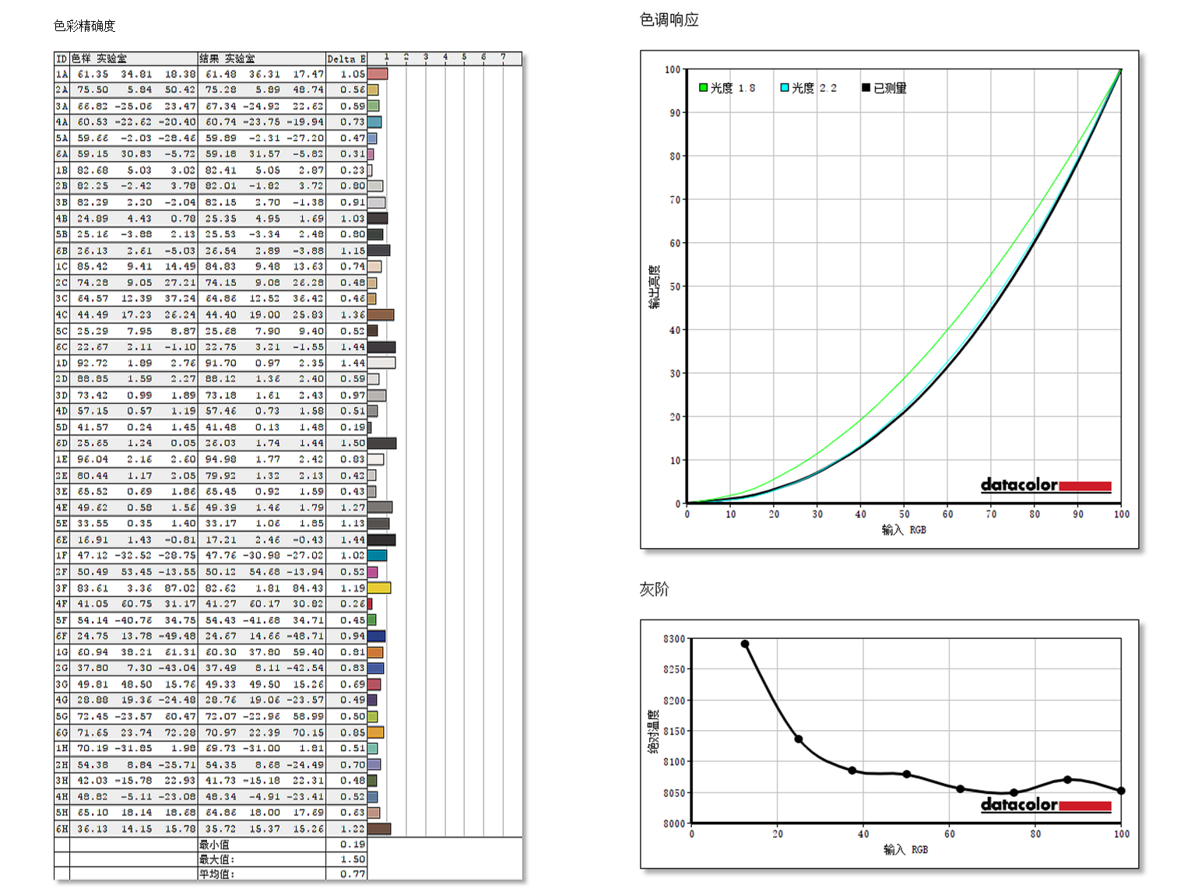
Task: Click the cyan 光度 2.2 legend square
Action: (x=785, y=88)
